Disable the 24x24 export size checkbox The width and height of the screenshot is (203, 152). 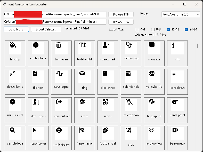coord(186,29)
